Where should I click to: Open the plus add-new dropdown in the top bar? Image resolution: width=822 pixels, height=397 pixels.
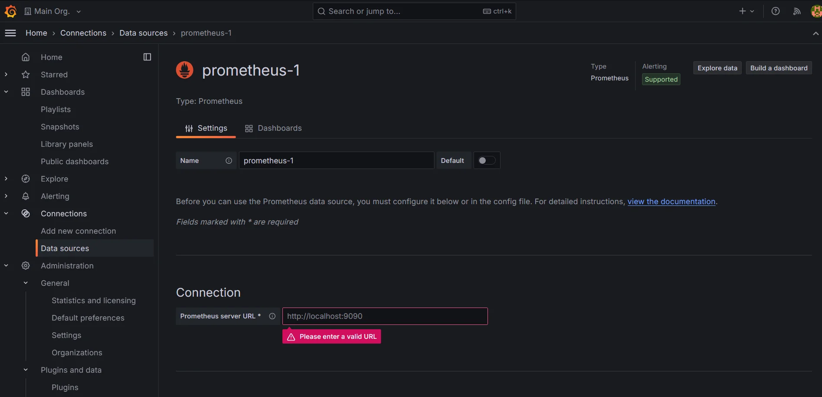pos(746,11)
